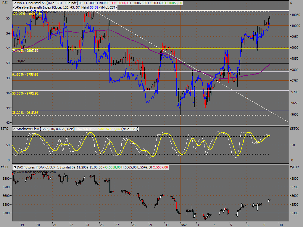Click the DAX open value O:5558,00
The height and width of the screenshot is (227, 303).
coord(113,167)
